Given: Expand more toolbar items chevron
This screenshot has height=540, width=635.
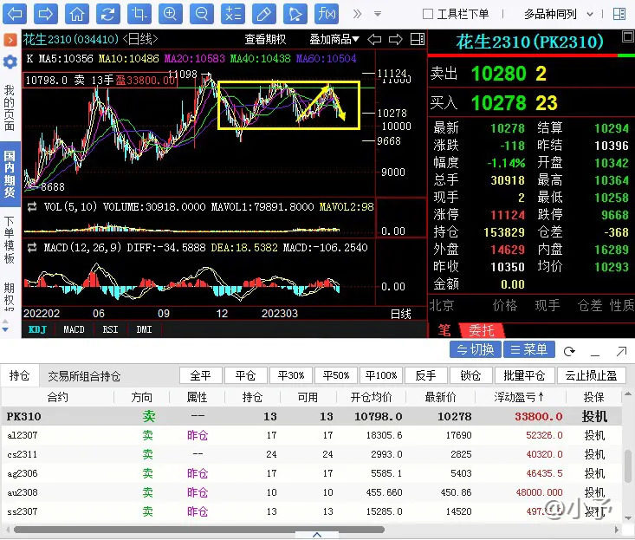Looking at the screenshot, I should pos(357,14).
